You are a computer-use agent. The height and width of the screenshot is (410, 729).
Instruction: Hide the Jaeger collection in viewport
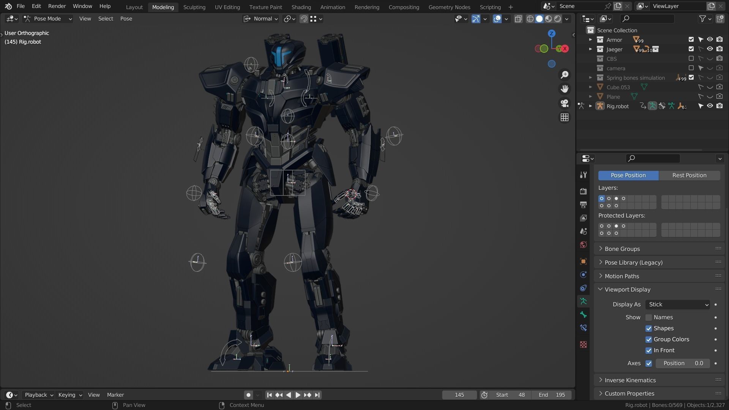tap(710, 49)
